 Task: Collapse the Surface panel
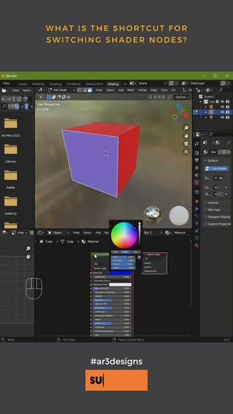[213, 160]
